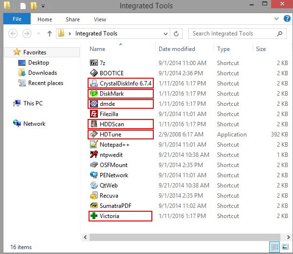293x254 pixels.
Task: Go forward to the next folder
Action: (27, 34)
